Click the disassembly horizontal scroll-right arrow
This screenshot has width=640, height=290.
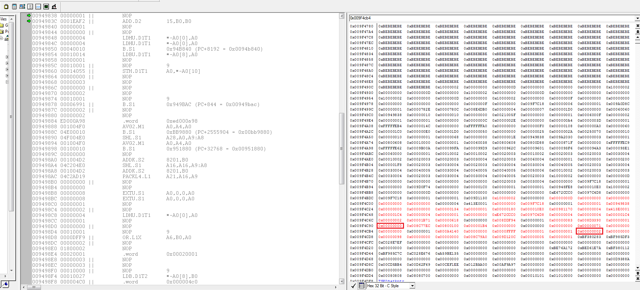[x=336, y=287]
